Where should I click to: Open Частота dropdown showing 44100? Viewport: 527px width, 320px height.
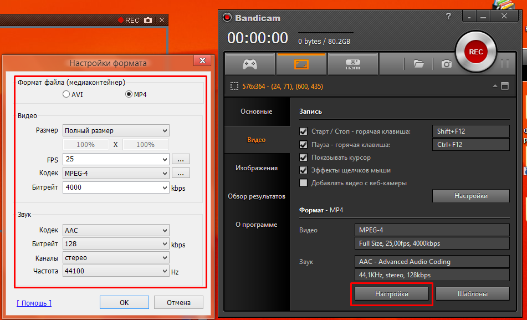point(116,271)
